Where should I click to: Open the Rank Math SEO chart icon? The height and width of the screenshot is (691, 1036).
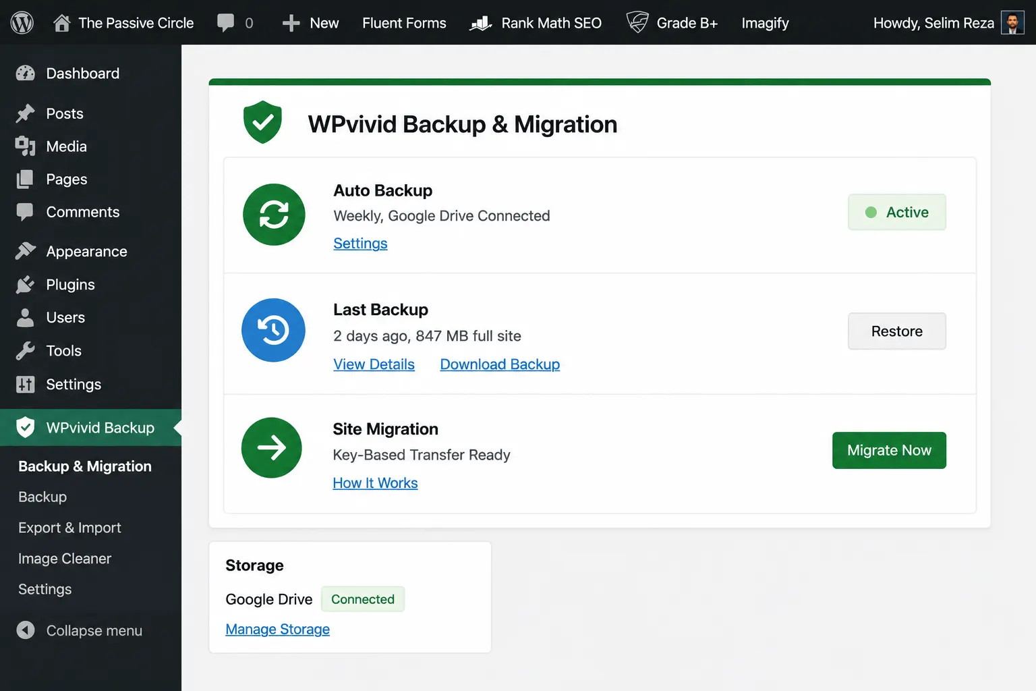tap(480, 23)
